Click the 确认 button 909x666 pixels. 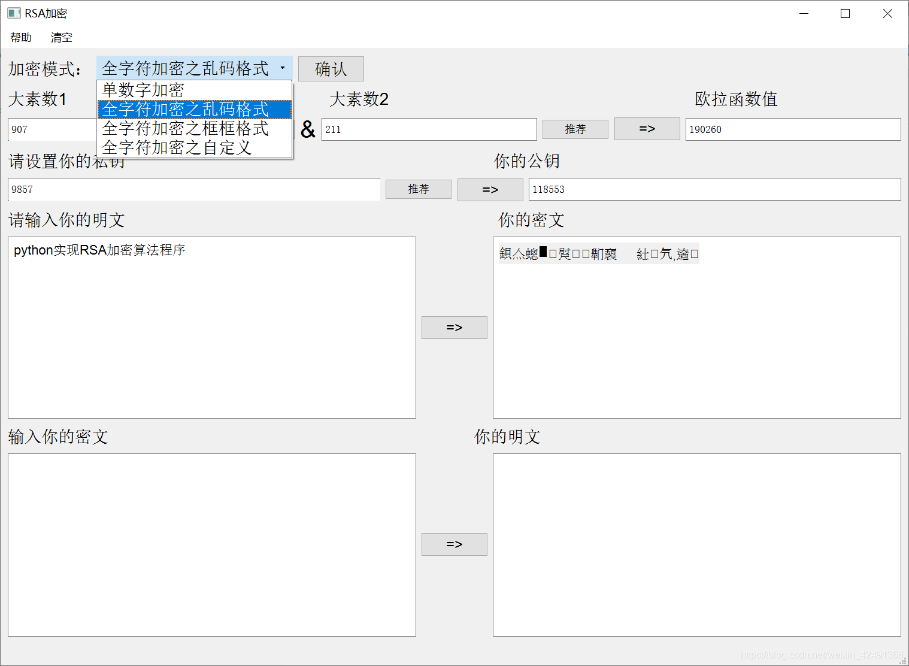331,69
